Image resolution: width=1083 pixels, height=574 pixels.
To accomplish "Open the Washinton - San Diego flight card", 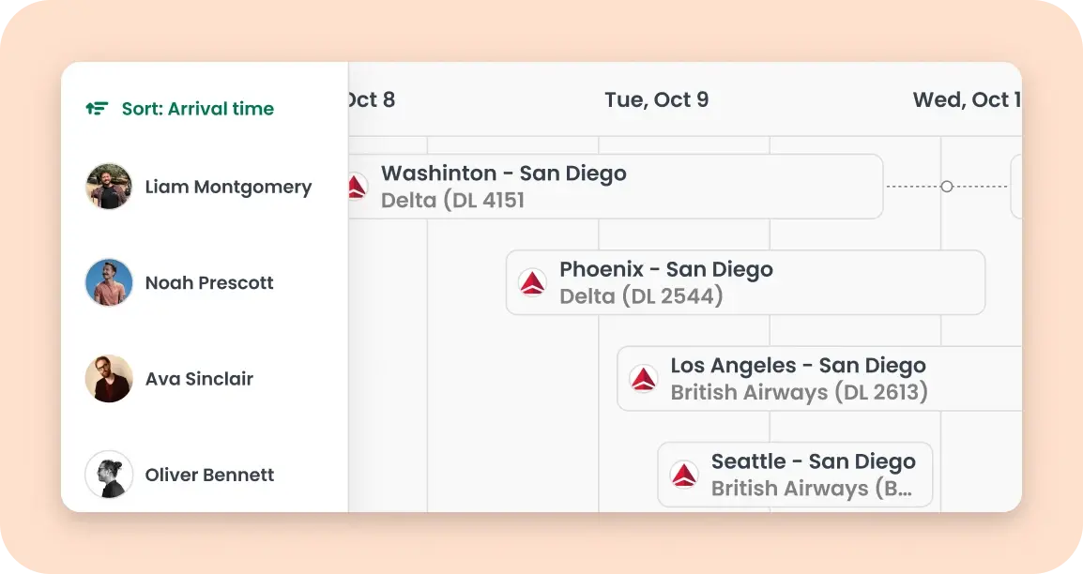I will tap(619, 187).
